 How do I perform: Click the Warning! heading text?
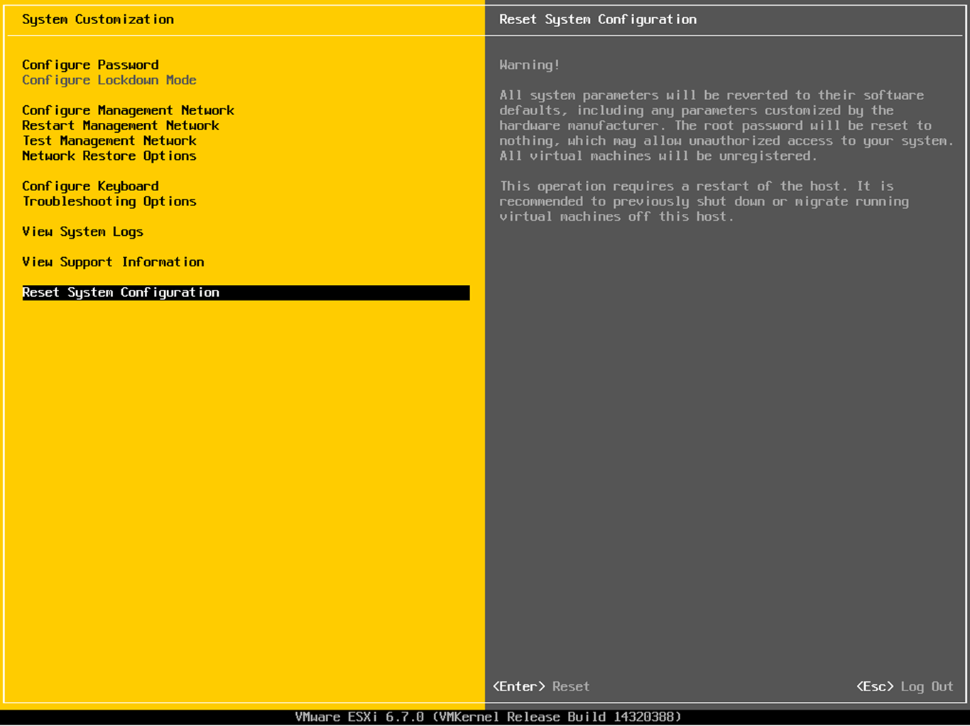point(530,65)
